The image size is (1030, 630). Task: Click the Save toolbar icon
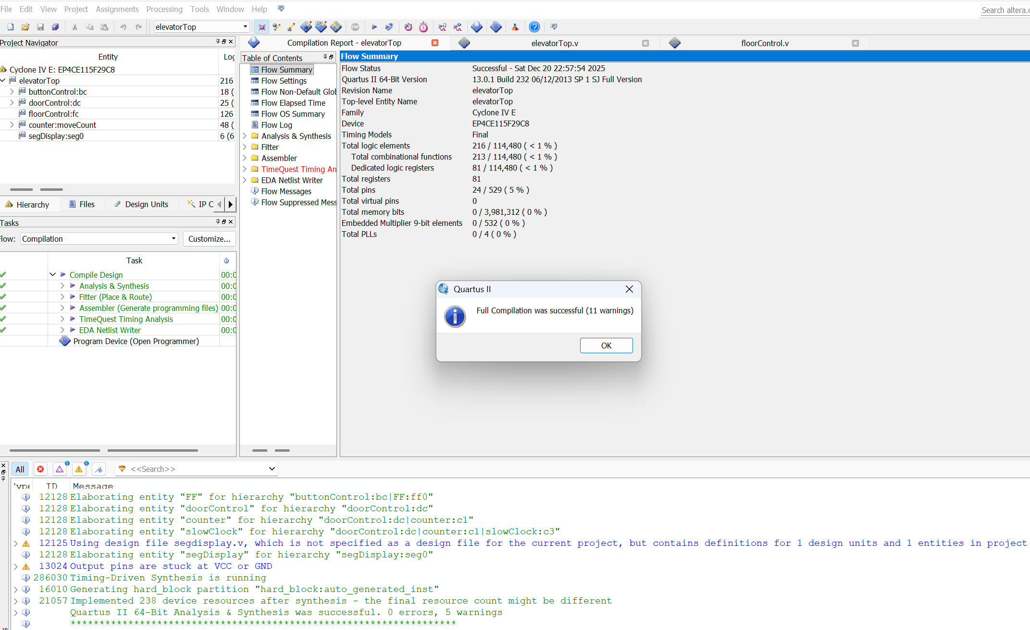coord(40,27)
